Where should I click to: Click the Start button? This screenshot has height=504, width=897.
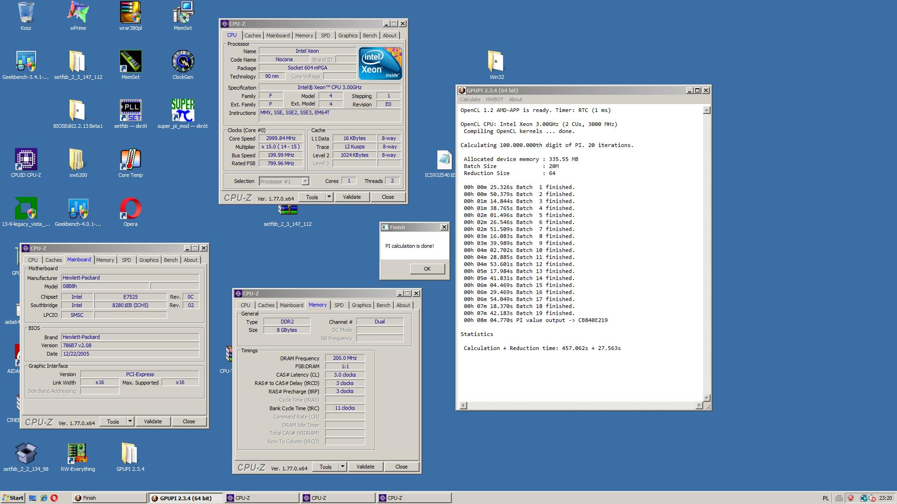(13, 498)
